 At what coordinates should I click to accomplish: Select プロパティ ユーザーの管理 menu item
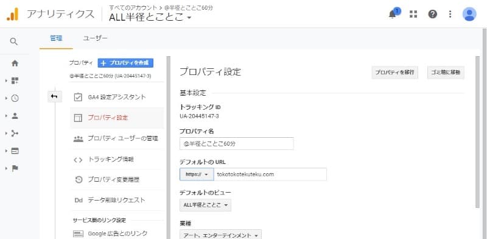point(117,139)
